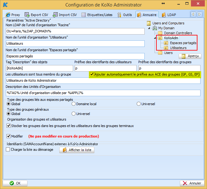Viewport: 207px width, 189px height.
Task: Click the Utilisateurs OU icon in tree
Action: (166, 48)
